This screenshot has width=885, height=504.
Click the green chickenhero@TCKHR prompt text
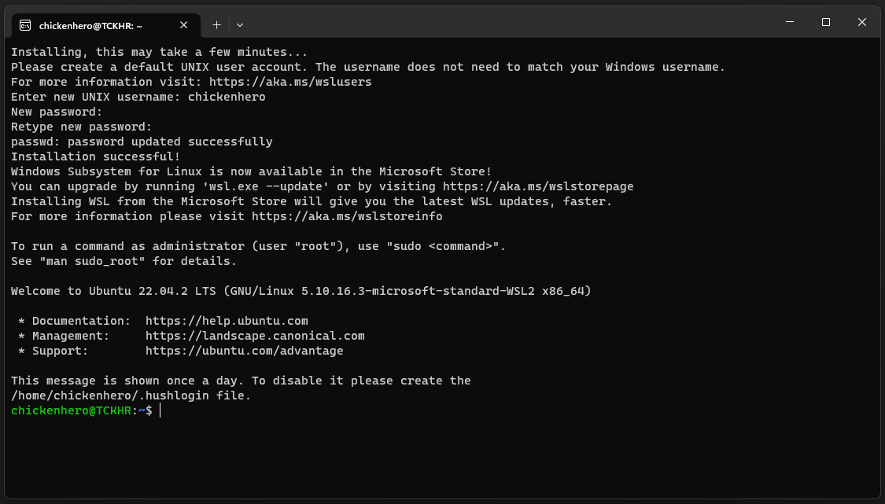70,410
